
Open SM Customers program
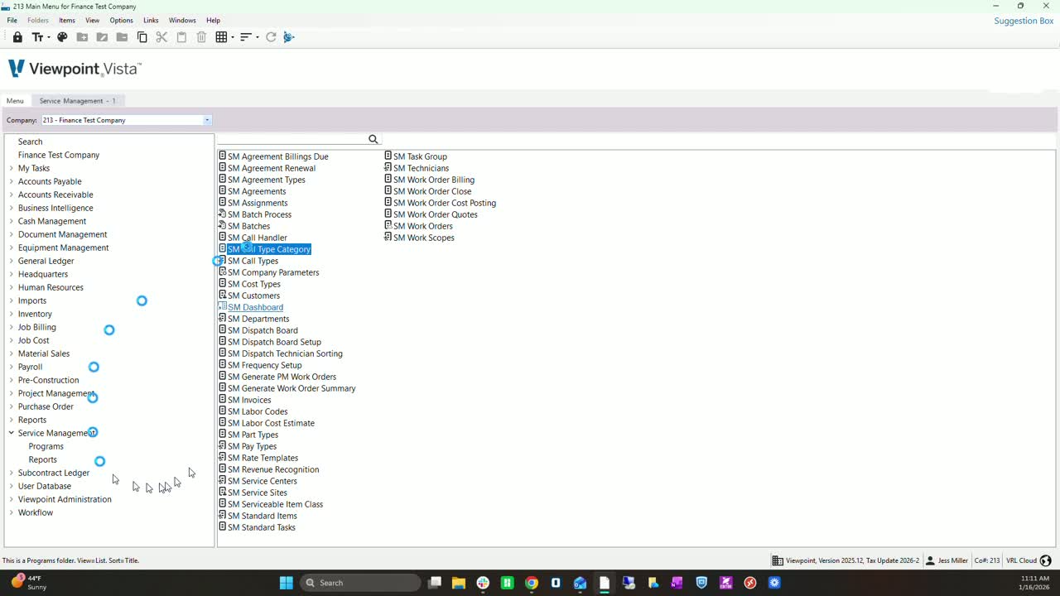[x=253, y=296]
